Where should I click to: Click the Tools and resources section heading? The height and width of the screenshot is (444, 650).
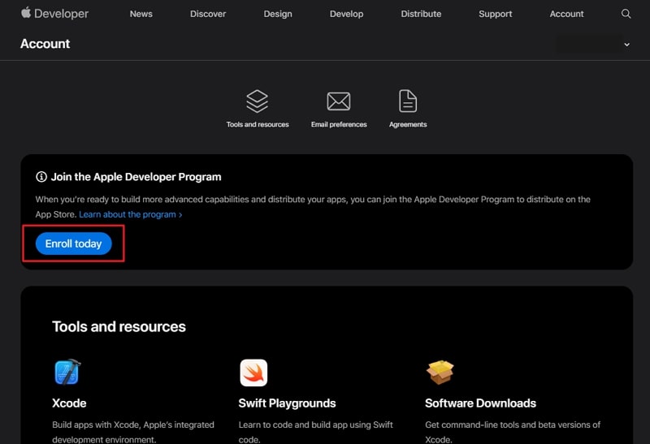119,326
